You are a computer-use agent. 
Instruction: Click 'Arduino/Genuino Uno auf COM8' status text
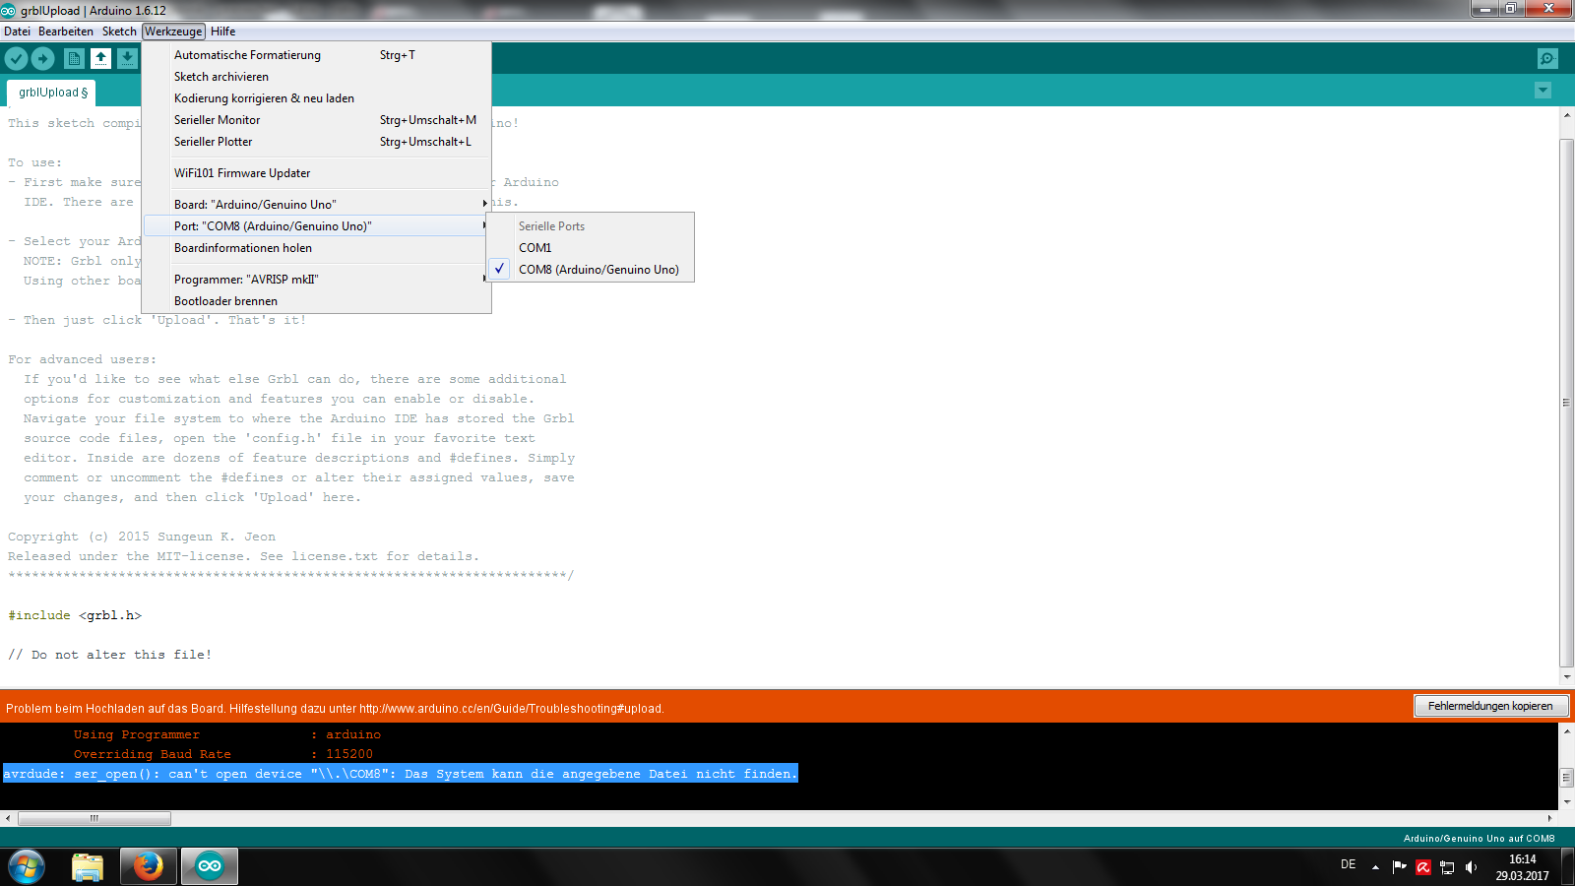[x=1479, y=839]
